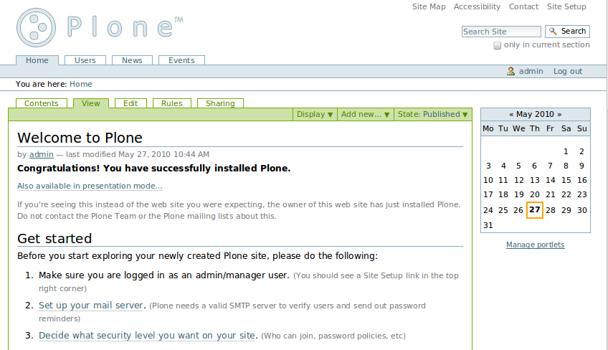Open the Site Map link
Image resolution: width=608 pixels, height=350 pixels.
tap(429, 6)
